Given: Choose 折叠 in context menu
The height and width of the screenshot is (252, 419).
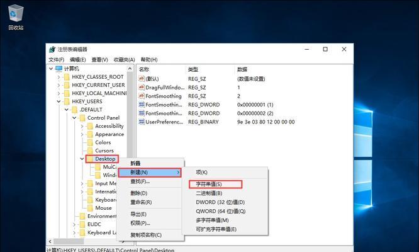Looking at the screenshot, I should [151, 163].
